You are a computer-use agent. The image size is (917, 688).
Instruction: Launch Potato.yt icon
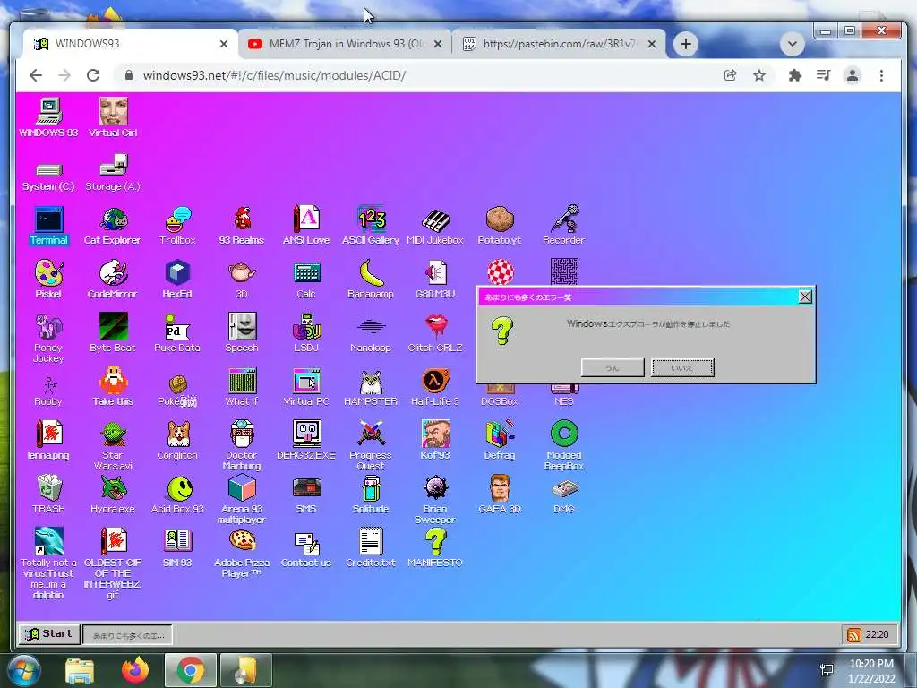[500, 225]
